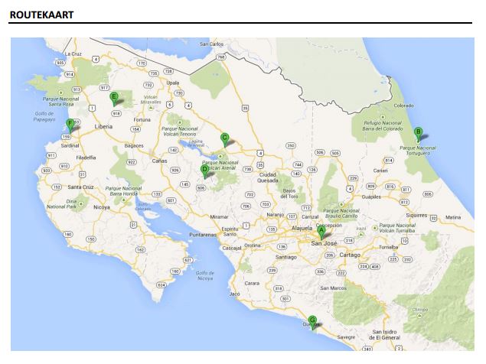Click the Miramar label

point(219,217)
